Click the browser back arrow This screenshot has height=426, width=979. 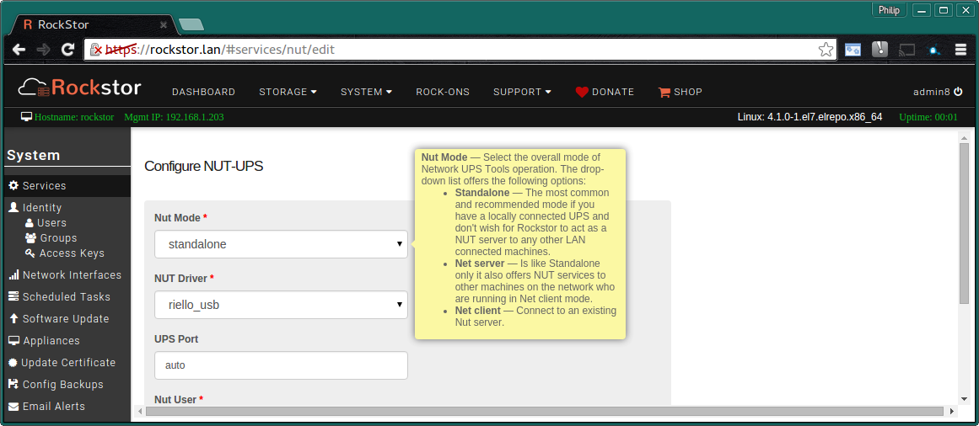coord(19,50)
